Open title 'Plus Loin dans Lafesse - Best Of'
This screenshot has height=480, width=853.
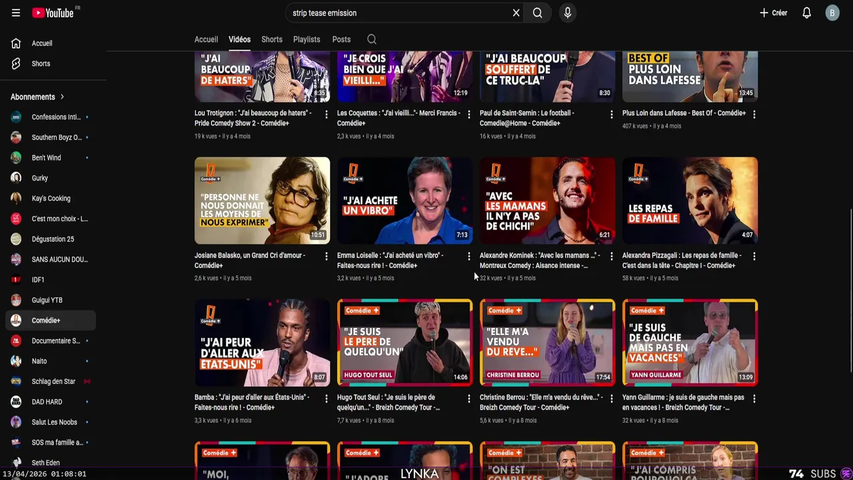pos(684,113)
